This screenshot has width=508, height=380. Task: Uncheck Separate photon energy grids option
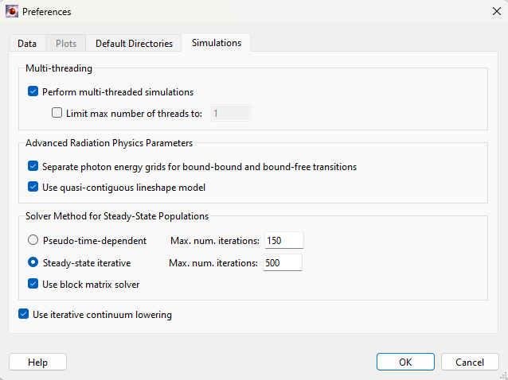click(33, 167)
